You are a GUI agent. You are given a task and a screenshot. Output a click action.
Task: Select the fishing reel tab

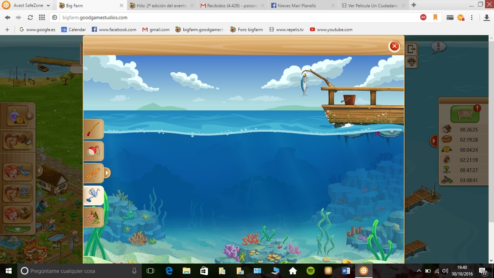[x=94, y=195]
